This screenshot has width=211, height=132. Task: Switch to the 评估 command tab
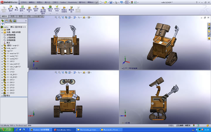29,16
